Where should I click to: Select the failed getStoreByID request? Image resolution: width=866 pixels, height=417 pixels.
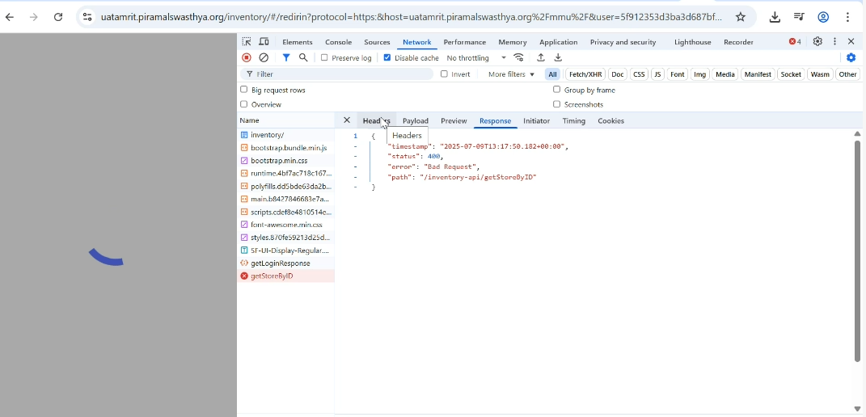coord(285,276)
